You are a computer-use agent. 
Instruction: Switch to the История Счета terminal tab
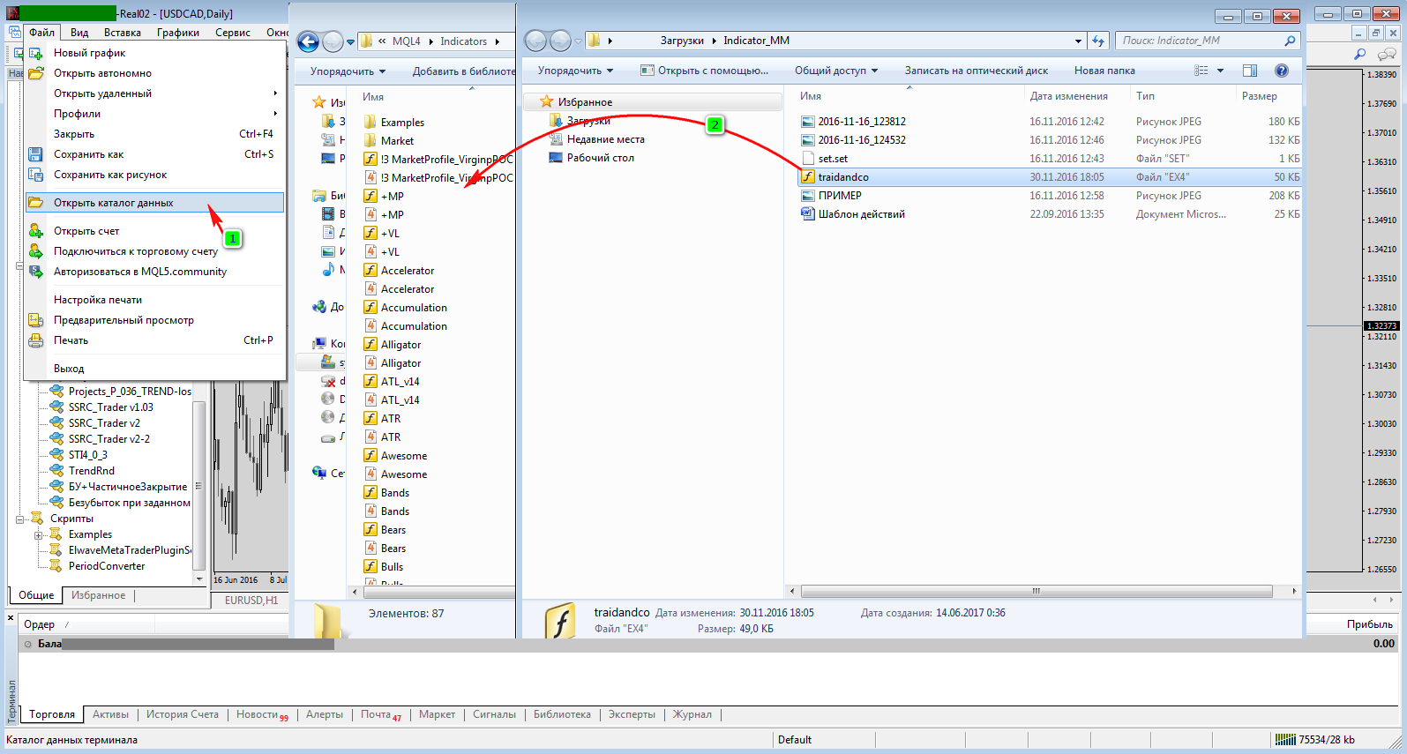tap(182, 714)
